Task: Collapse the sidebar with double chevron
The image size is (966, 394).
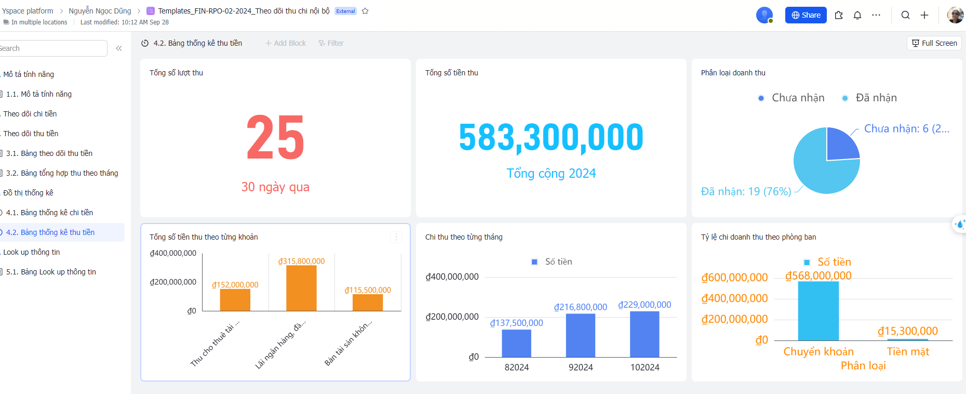Action: coord(119,48)
